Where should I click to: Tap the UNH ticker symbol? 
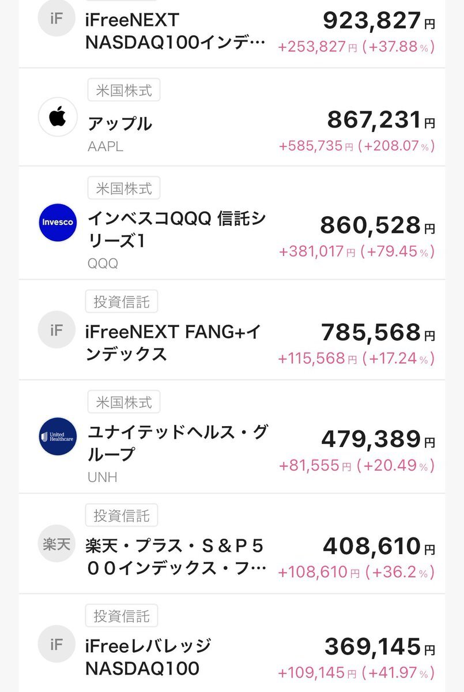click(x=102, y=477)
